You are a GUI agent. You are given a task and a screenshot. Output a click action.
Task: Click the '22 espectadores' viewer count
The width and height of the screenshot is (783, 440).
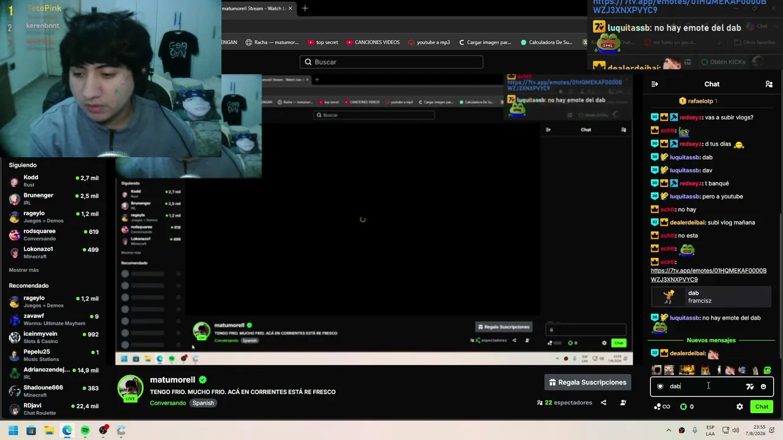pyautogui.click(x=568, y=403)
